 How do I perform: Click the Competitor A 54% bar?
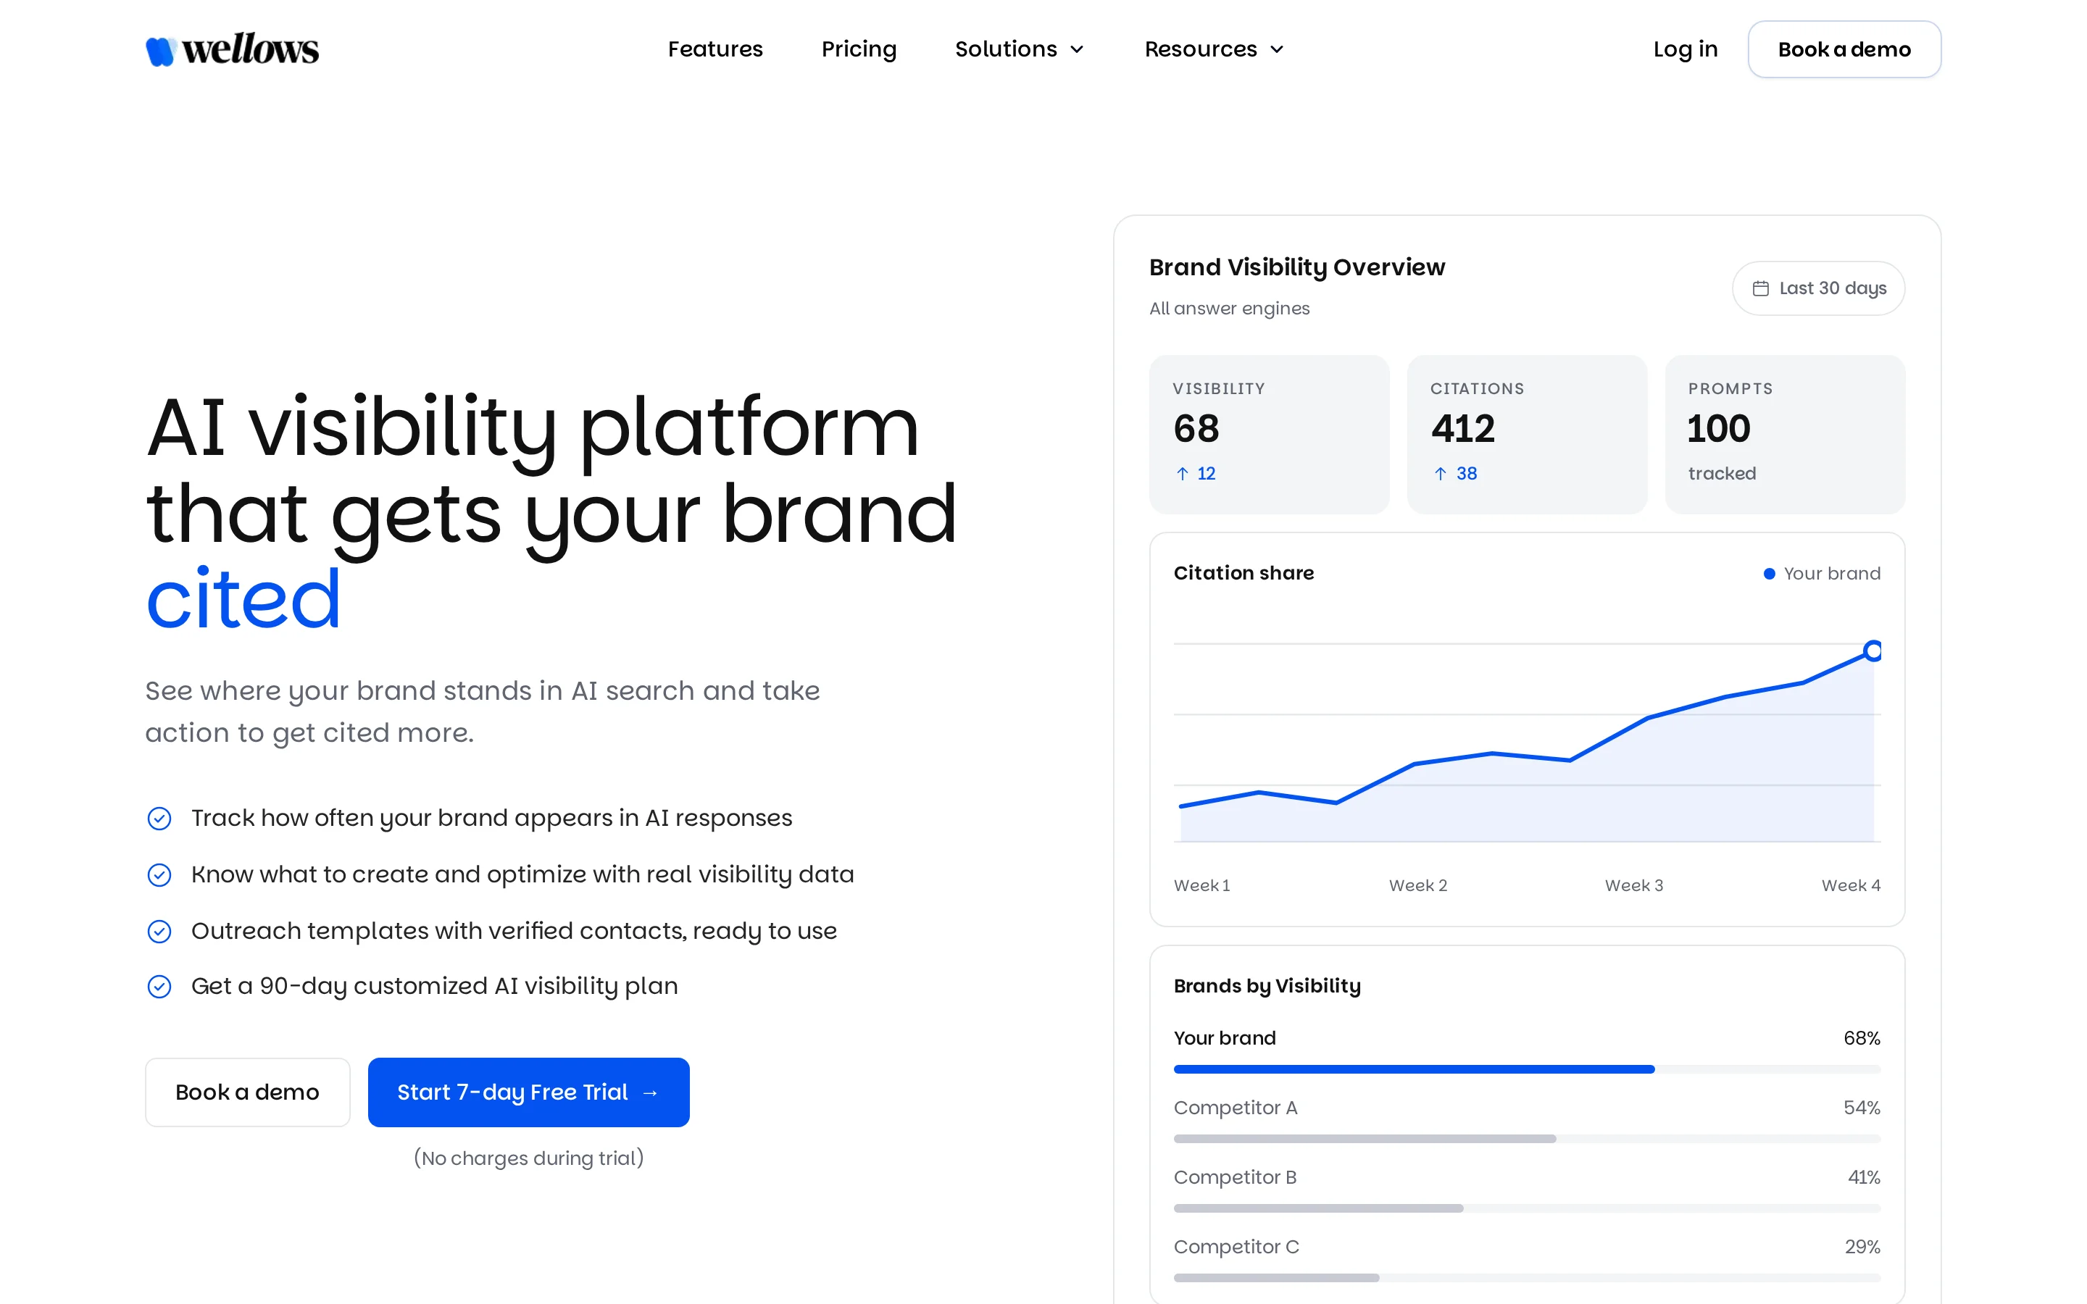(1526, 1138)
